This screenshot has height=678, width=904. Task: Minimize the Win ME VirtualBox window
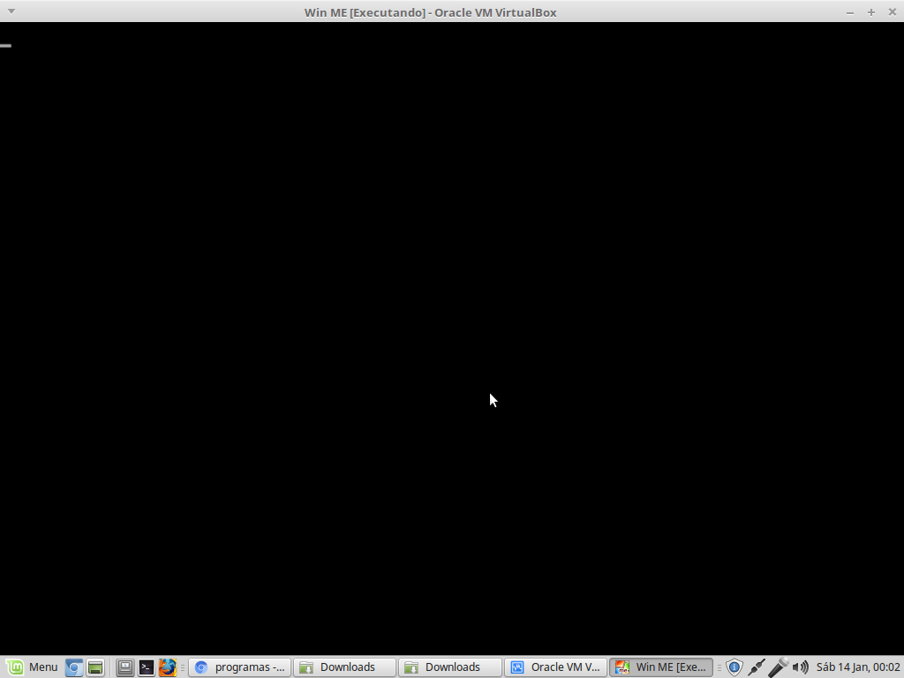(850, 12)
